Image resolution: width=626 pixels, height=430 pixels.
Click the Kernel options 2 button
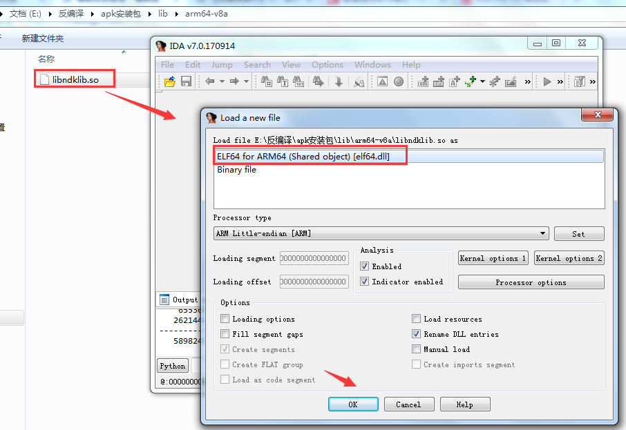pyautogui.click(x=569, y=258)
